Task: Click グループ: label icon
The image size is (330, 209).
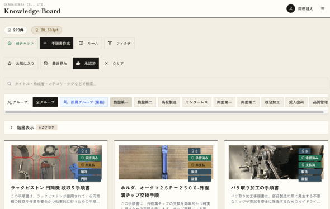Action: 10,102
